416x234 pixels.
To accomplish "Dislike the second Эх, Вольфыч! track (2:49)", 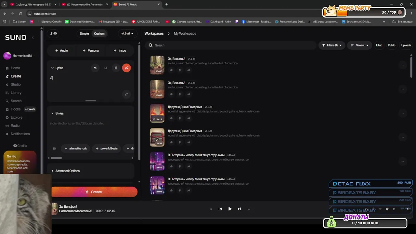I will coord(180,94).
